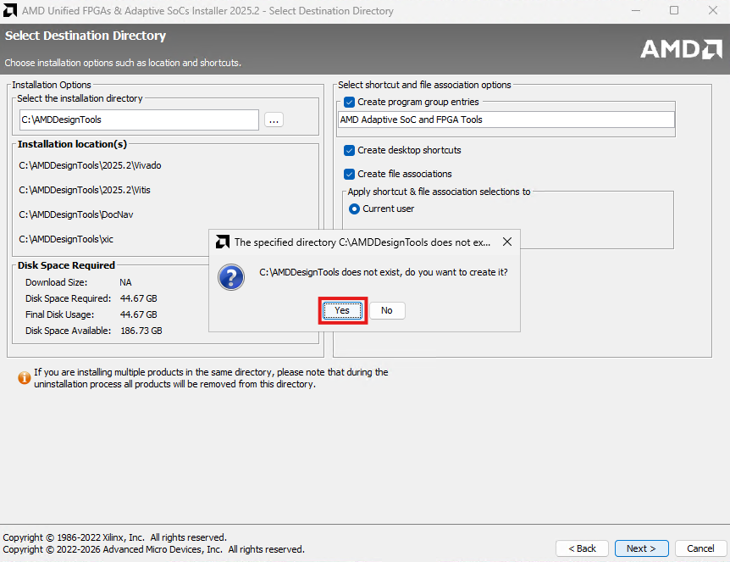Select the Current user radio button
The height and width of the screenshot is (562, 730).
point(354,209)
